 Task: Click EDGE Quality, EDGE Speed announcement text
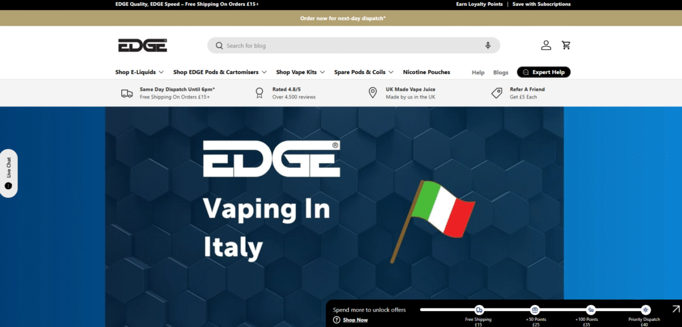click(187, 5)
